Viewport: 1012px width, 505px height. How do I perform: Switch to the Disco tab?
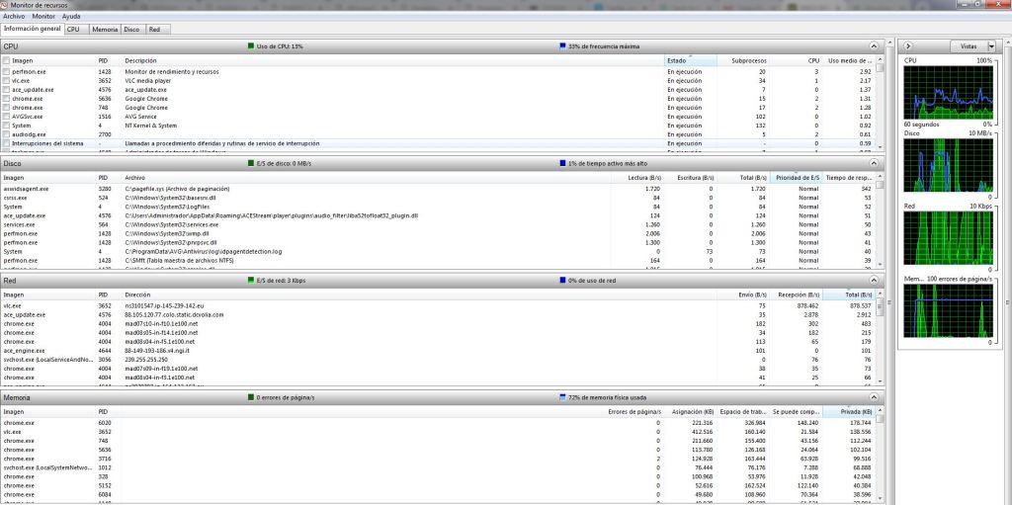(x=131, y=30)
